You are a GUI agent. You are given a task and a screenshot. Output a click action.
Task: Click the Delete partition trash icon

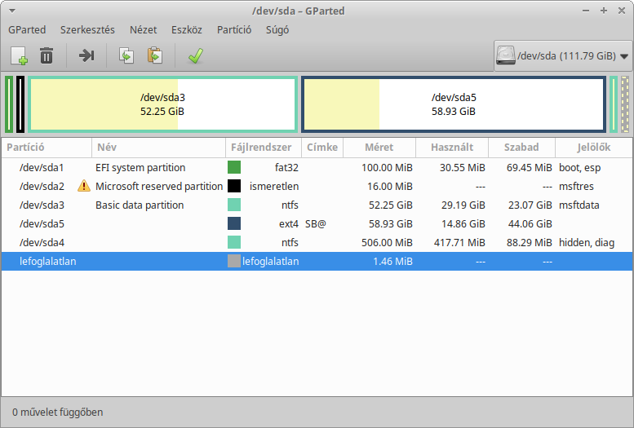tap(47, 55)
